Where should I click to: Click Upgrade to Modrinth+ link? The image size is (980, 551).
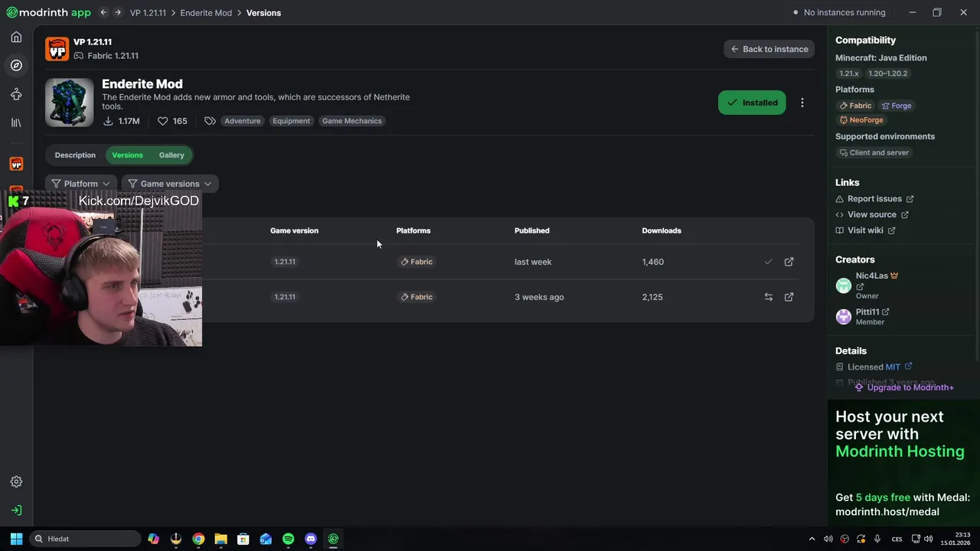click(904, 387)
